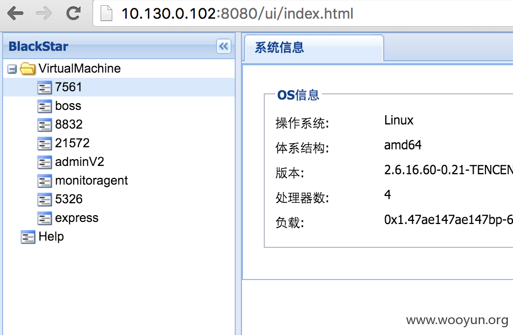Click the monitoragent node icon
This screenshot has height=335, width=513.
click(x=45, y=181)
